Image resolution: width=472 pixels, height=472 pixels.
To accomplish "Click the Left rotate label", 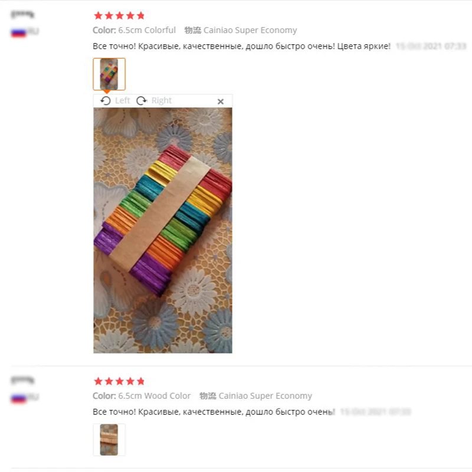I will point(123,100).
